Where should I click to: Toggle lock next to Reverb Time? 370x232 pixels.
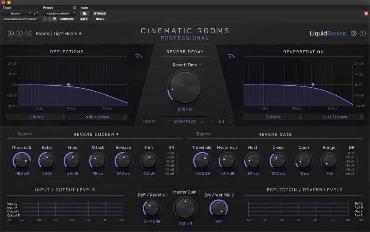[x=200, y=65]
